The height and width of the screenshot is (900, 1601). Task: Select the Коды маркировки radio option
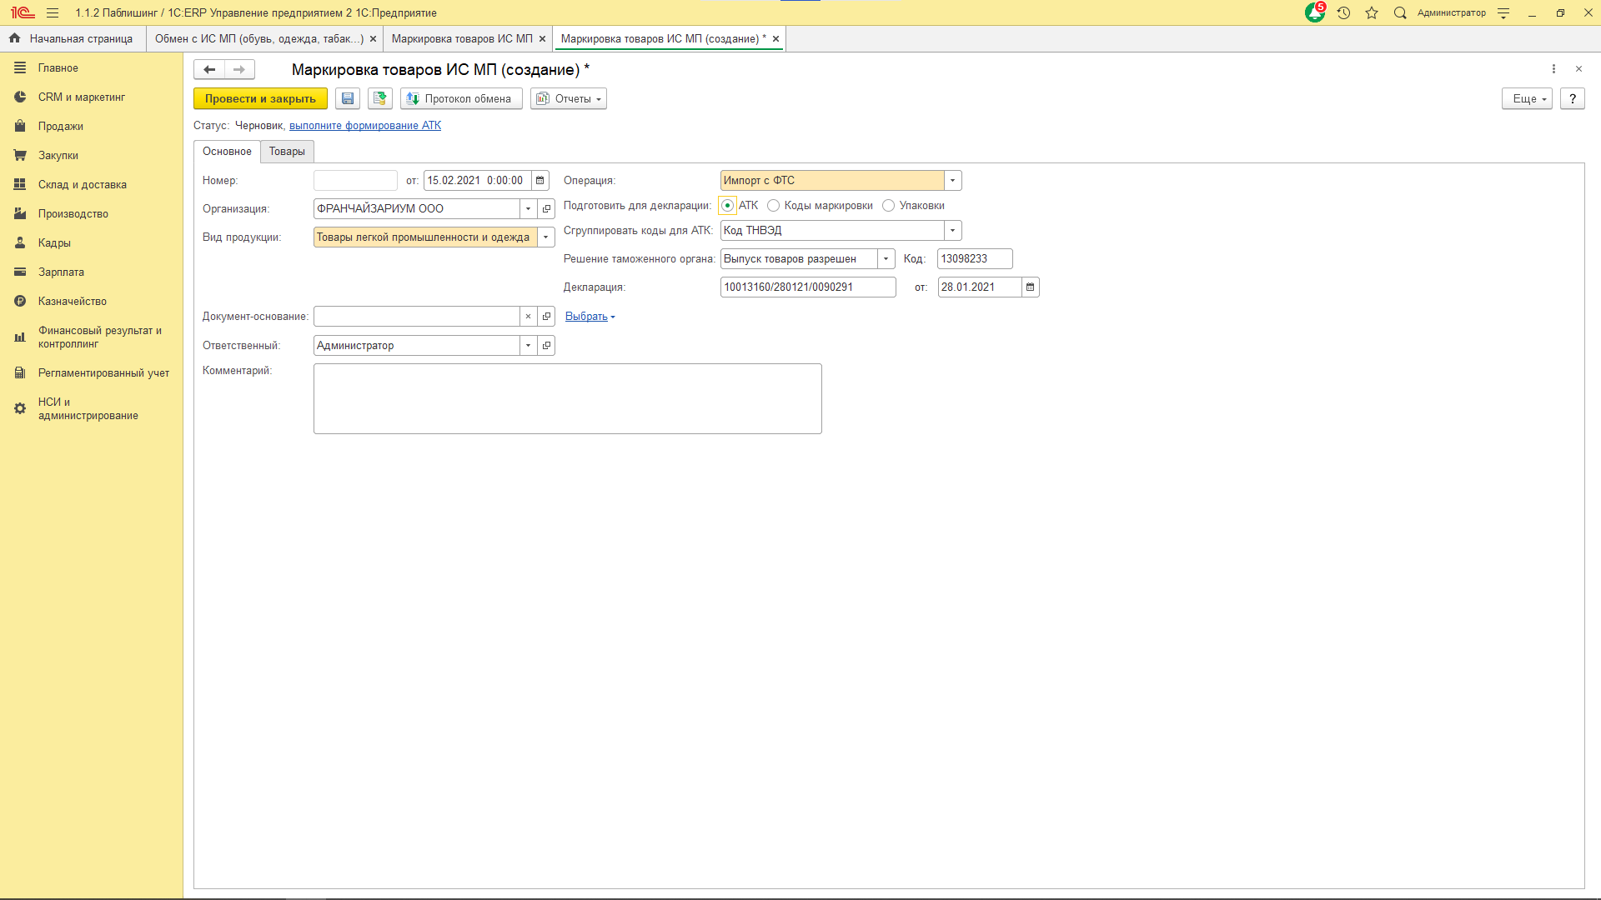[774, 205]
